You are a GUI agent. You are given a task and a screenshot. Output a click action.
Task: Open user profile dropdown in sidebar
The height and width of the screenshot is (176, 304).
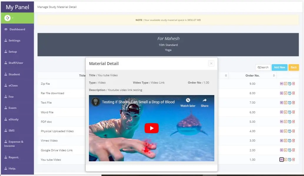(9, 18)
